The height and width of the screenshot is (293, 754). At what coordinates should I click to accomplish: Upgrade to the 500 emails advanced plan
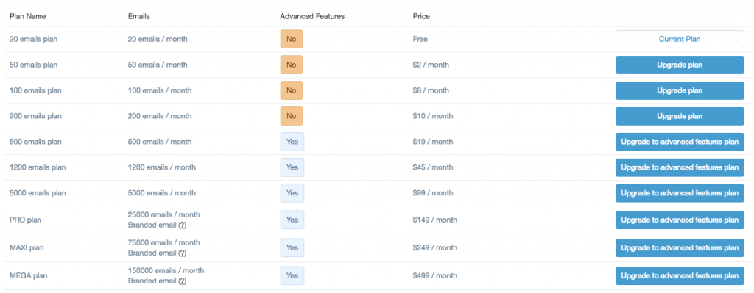[x=680, y=142]
